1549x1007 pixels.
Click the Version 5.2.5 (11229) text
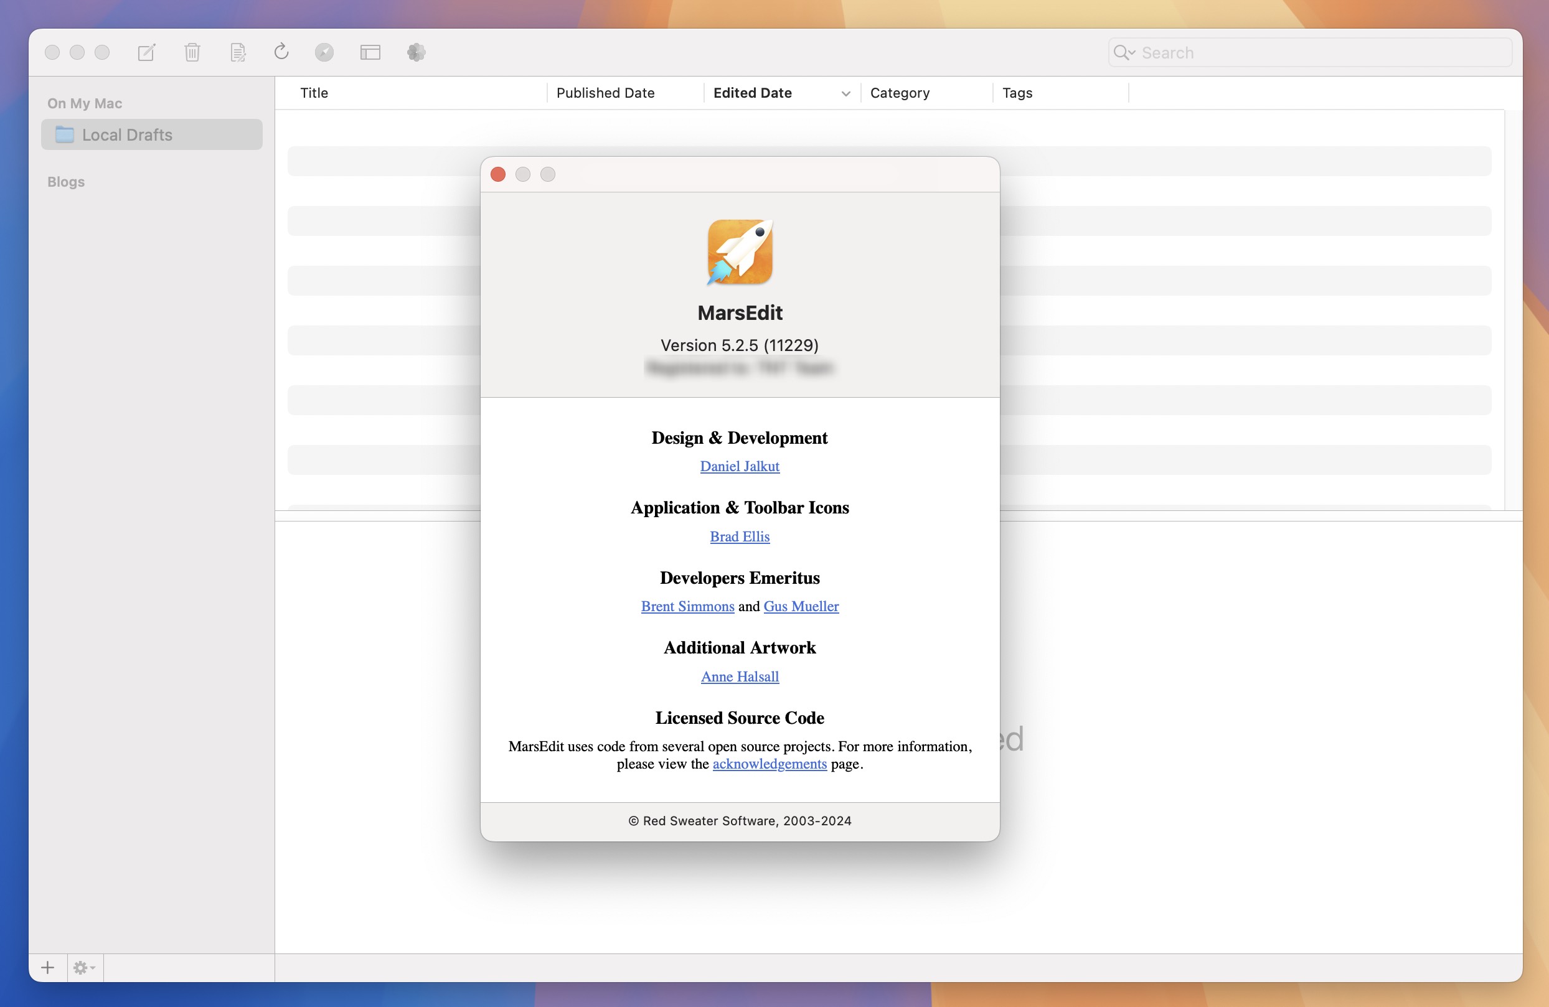740,345
